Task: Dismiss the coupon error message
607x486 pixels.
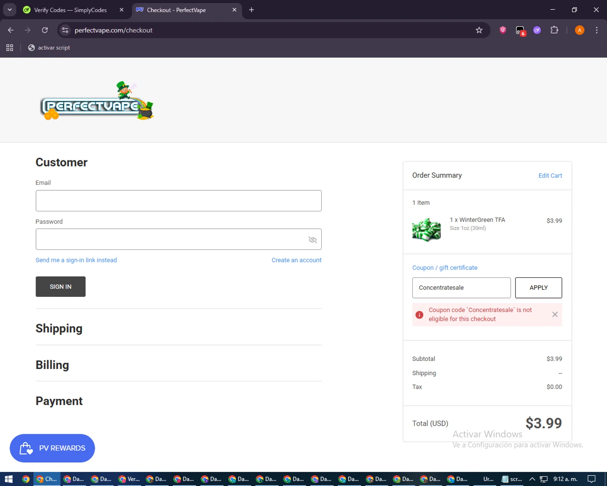Action: 555,314
